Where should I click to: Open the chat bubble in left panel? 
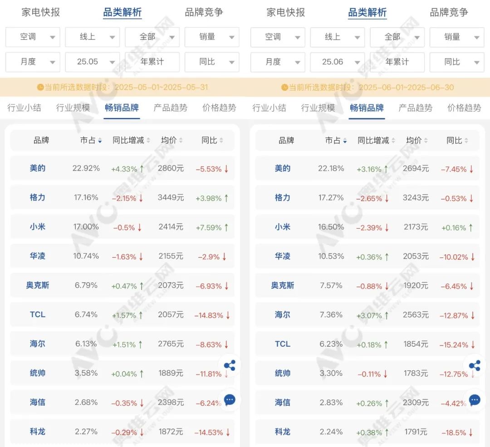tap(230, 400)
